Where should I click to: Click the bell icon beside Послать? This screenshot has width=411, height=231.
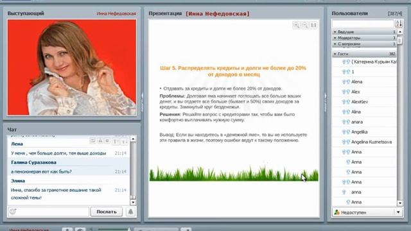click(130, 212)
